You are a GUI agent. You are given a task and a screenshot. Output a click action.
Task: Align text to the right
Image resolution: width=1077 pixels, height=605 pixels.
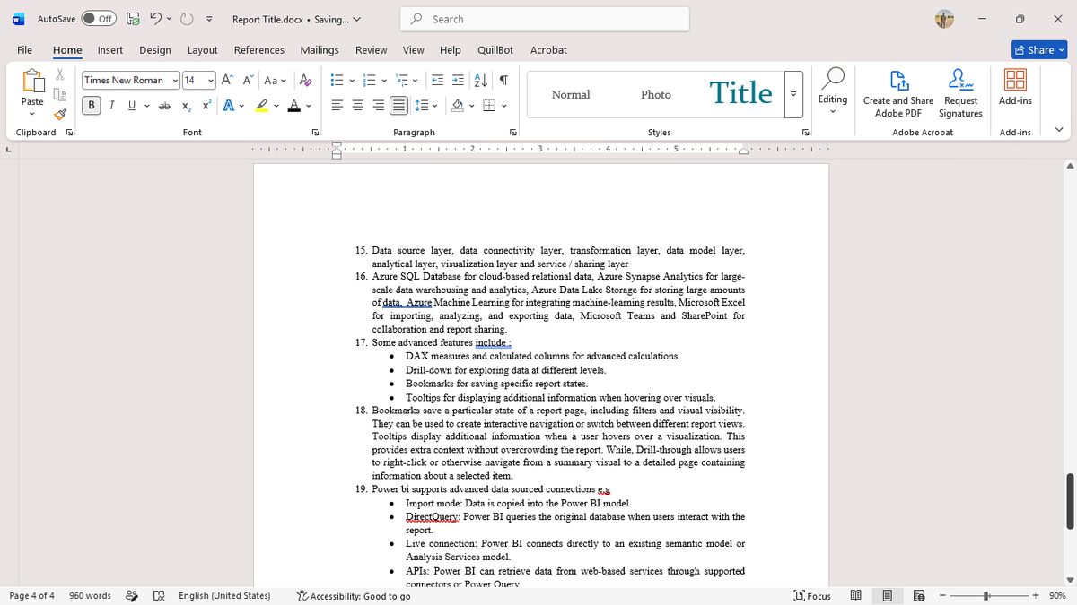coord(377,106)
